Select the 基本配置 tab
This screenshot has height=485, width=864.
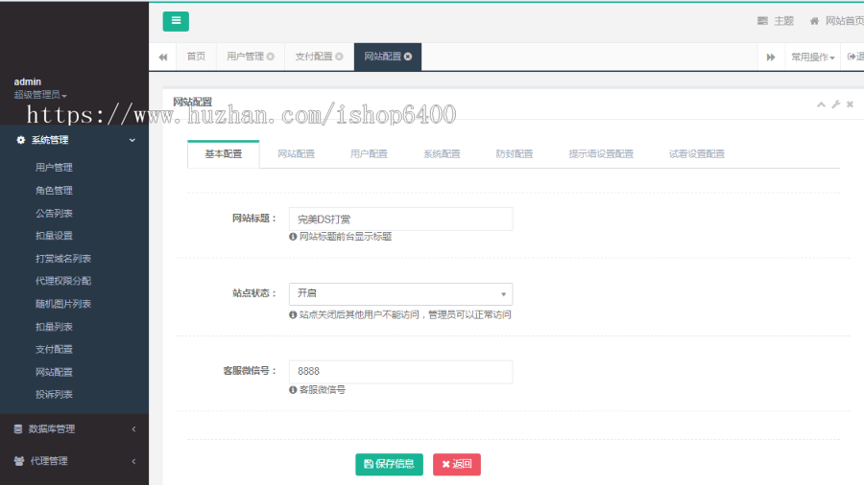point(223,154)
